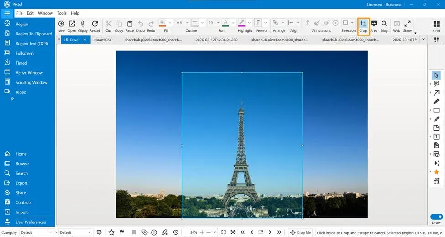This screenshot has height=237, width=445.
Task: Click the New capture button
Action: 61,26
